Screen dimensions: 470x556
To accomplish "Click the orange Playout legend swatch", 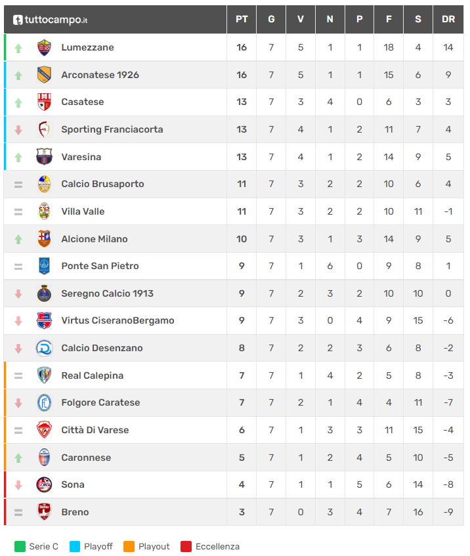I will 129,546.
